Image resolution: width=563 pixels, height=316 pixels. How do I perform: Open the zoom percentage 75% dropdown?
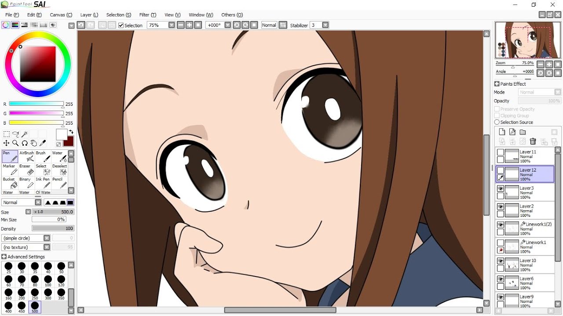(x=172, y=25)
